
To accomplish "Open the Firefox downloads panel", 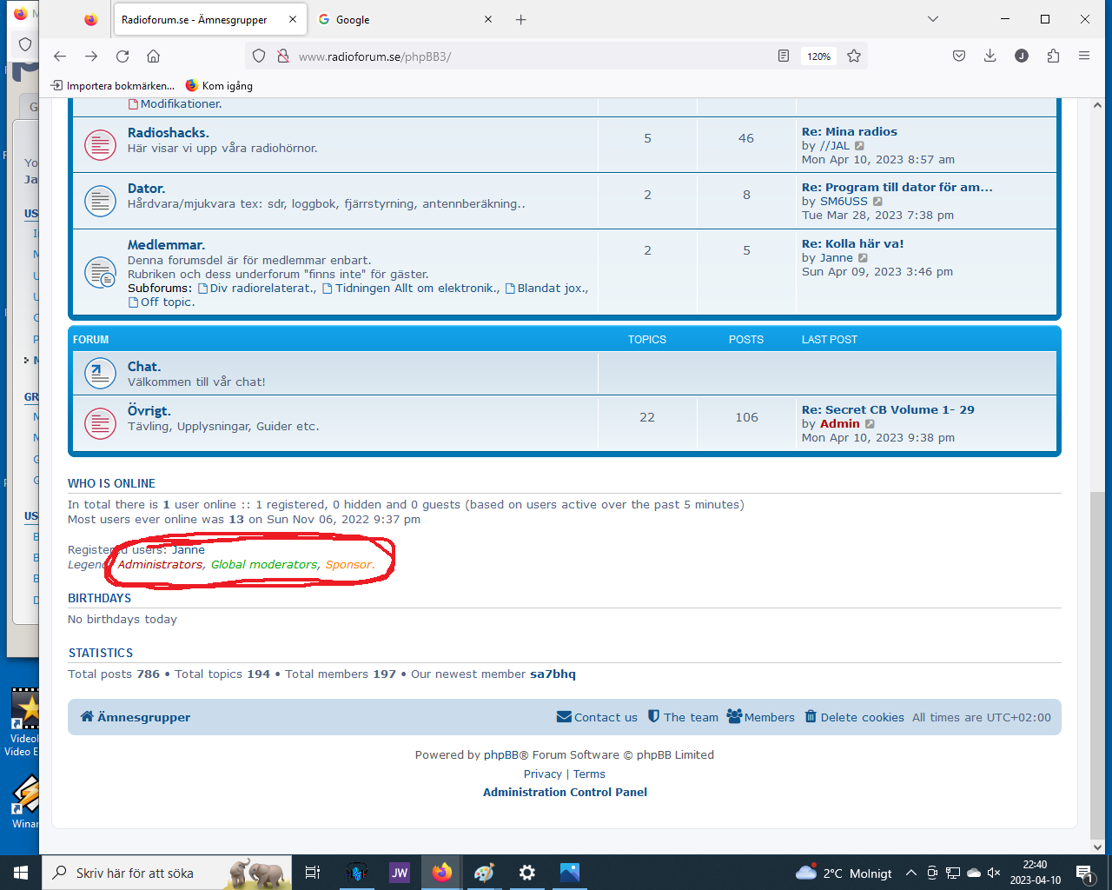I will point(990,56).
